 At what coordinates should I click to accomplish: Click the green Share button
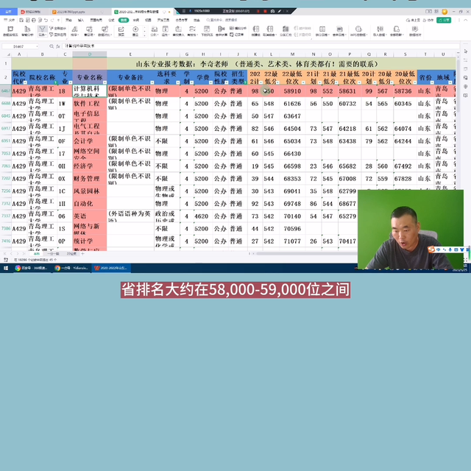tap(444, 20)
